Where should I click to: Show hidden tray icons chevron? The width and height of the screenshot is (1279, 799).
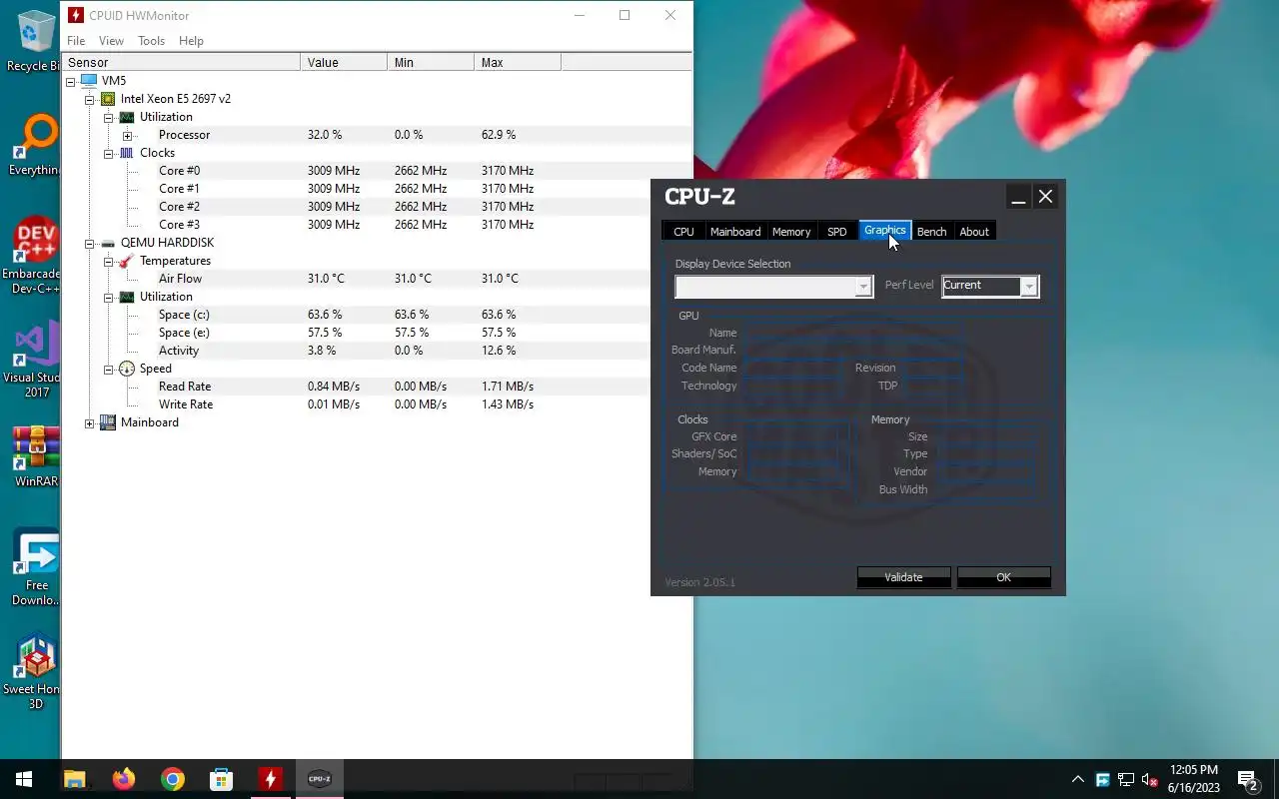click(x=1077, y=779)
